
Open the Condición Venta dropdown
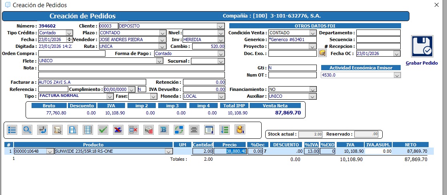click(x=313, y=33)
